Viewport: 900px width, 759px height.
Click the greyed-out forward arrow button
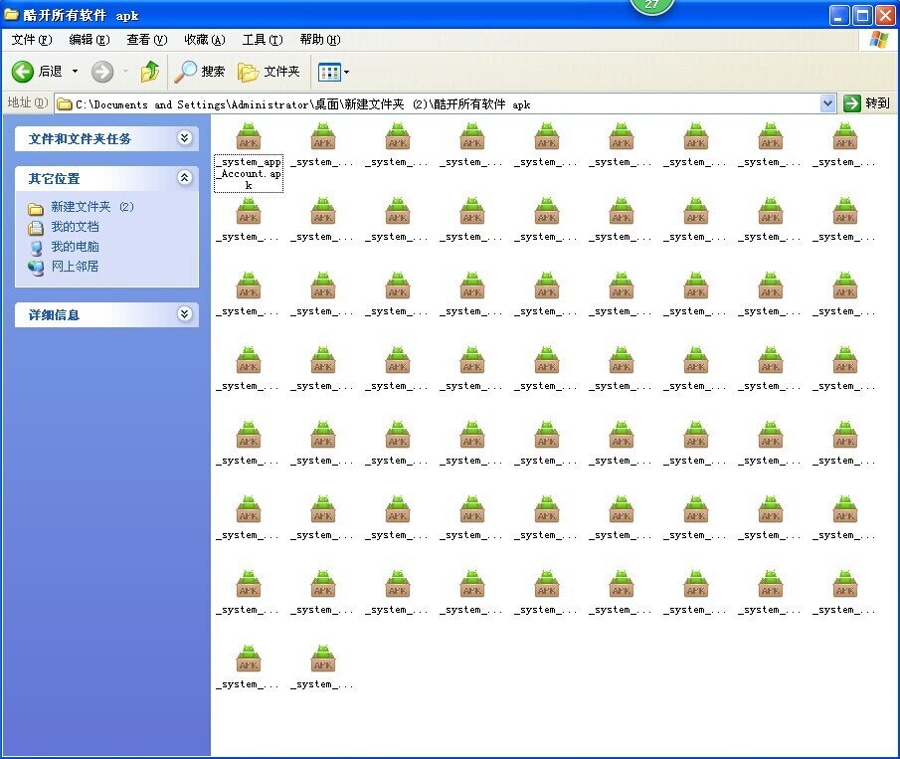[102, 72]
